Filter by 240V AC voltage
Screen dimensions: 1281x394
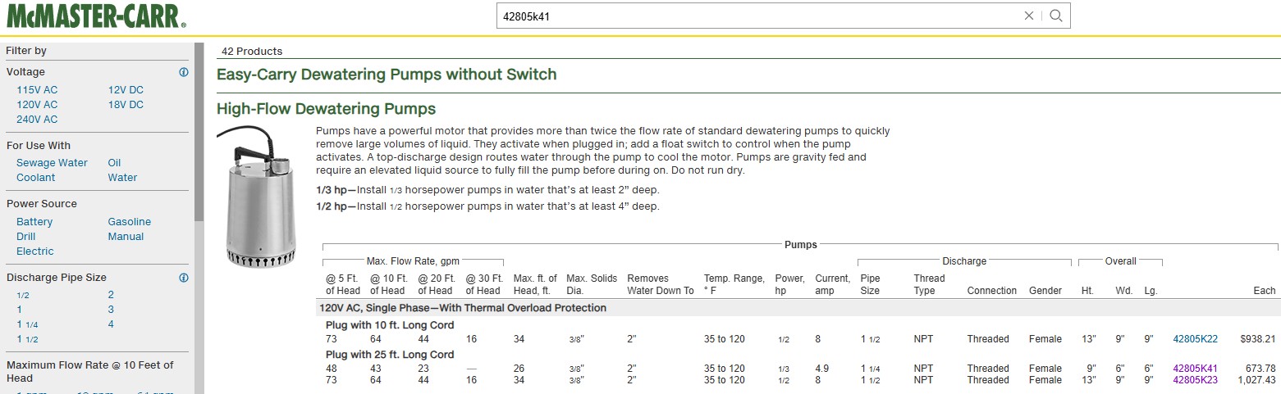click(37, 120)
